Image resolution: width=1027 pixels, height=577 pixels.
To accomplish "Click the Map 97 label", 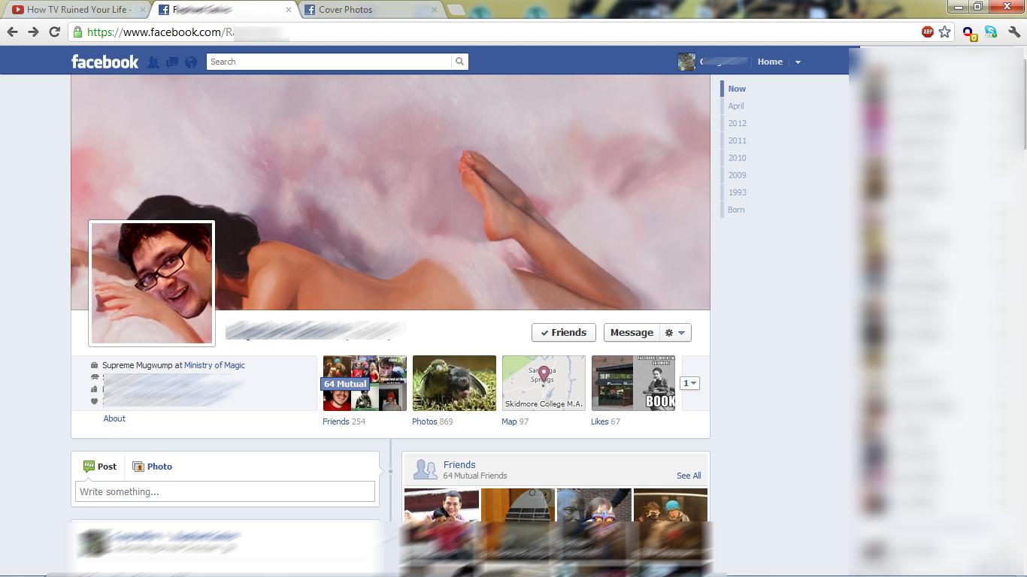I will coord(515,421).
